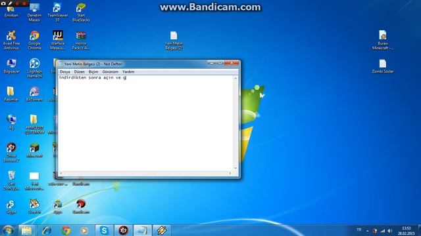Screen dimensions: 421x236
Task: Select the Horror Pack archive icon
Action: (81, 40)
